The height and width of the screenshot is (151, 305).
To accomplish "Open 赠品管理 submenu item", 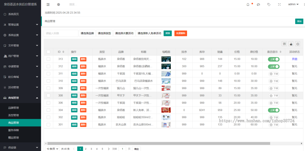I will 20,138.
